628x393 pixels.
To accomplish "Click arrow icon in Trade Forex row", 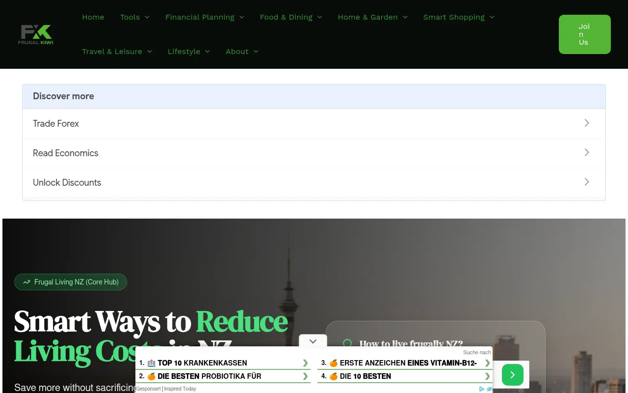I will (x=587, y=123).
